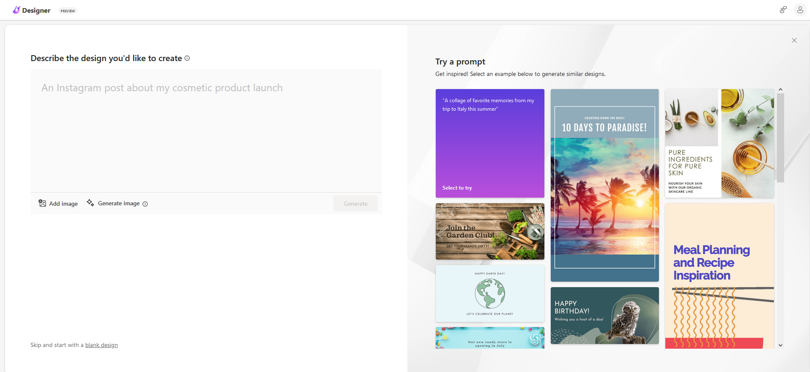This screenshot has width=810, height=372.
Task: Click the Add image picture icon
Action: pos(42,203)
